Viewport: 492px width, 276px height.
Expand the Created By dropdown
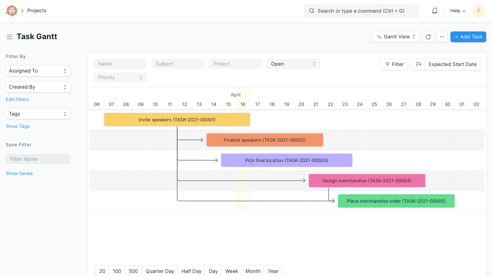tap(38, 87)
